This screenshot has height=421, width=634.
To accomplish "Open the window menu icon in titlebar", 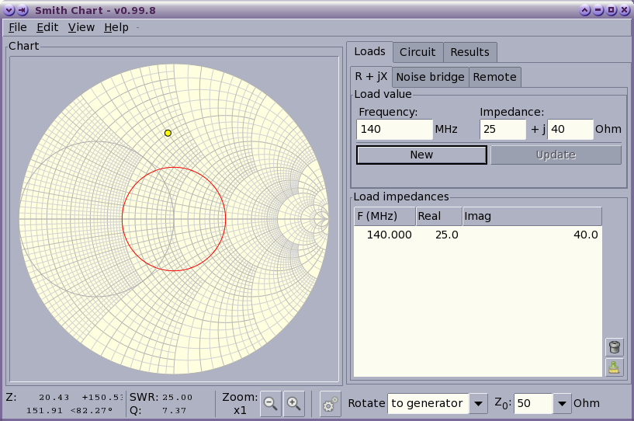I will click(x=9, y=10).
